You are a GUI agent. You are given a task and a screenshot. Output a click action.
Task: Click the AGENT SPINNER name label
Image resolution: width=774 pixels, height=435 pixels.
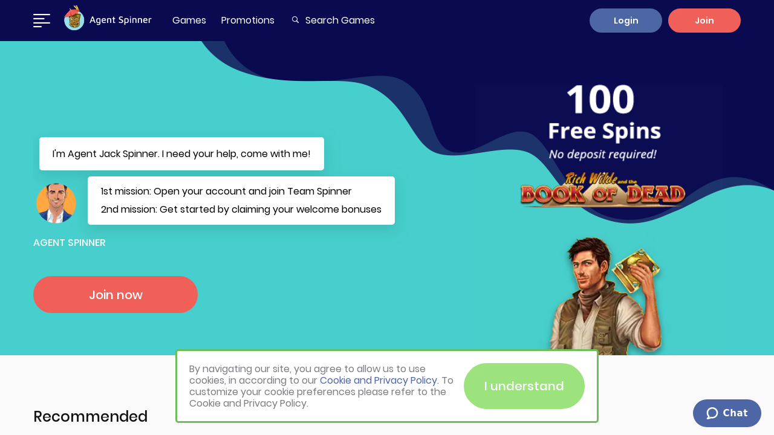70,243
